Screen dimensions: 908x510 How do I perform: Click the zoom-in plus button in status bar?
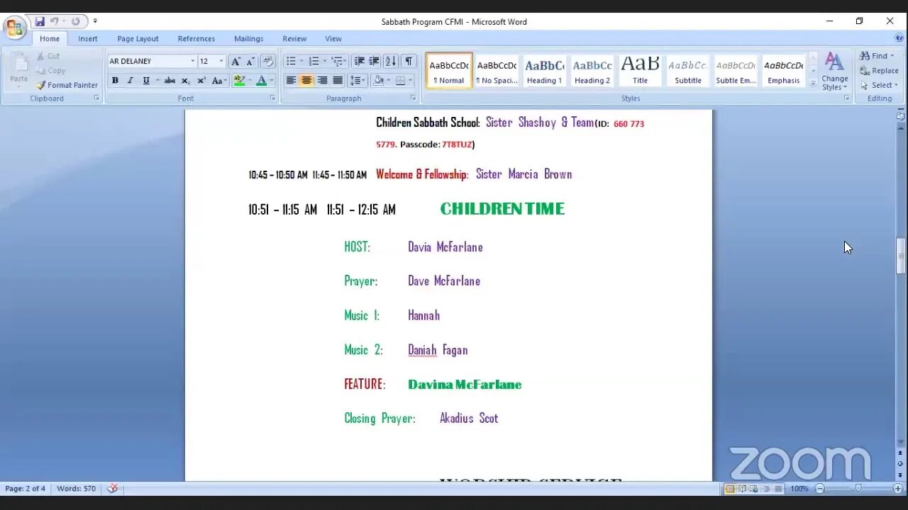898,489
